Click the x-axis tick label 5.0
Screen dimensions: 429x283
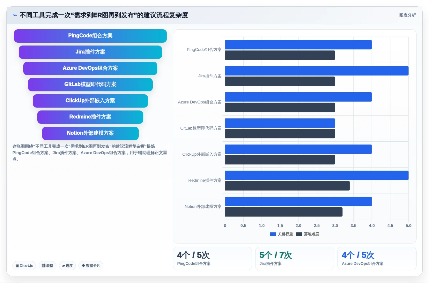click(x=409, y=225)
